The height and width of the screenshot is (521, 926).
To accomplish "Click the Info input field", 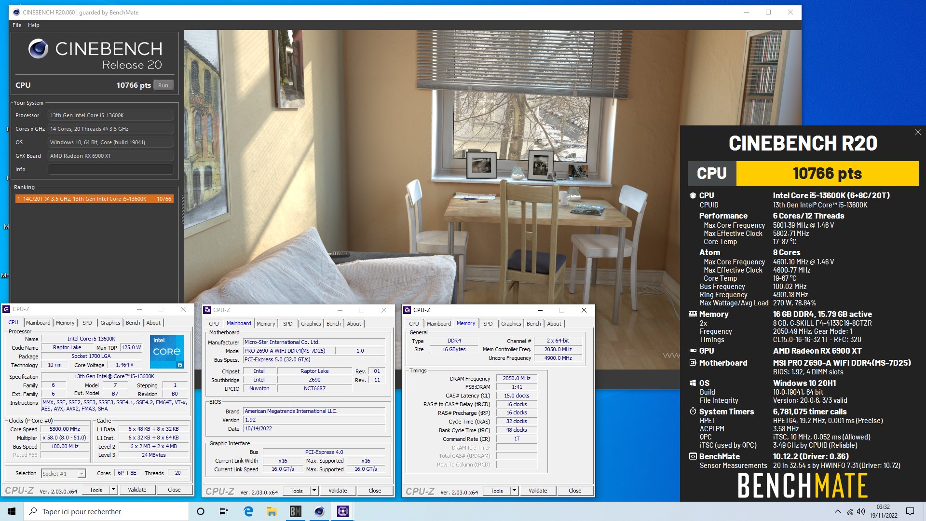I will point(110,169).
